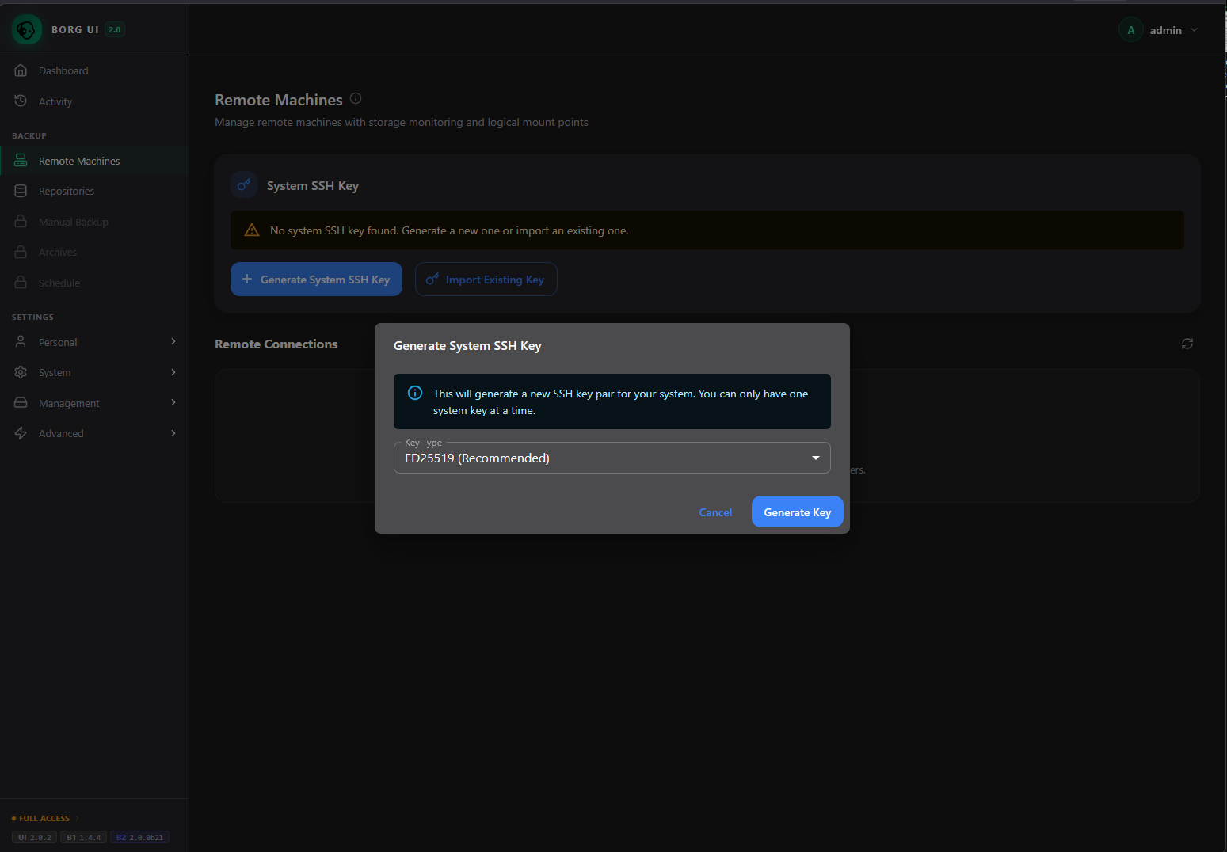The image size is (1227, 852).
Task: Select the Schedule sidebar icon
Action: [21, 282]
